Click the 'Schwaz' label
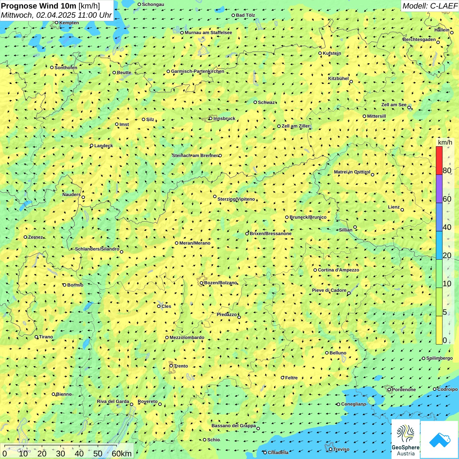459x459 pixels. (x=266, y=102)
